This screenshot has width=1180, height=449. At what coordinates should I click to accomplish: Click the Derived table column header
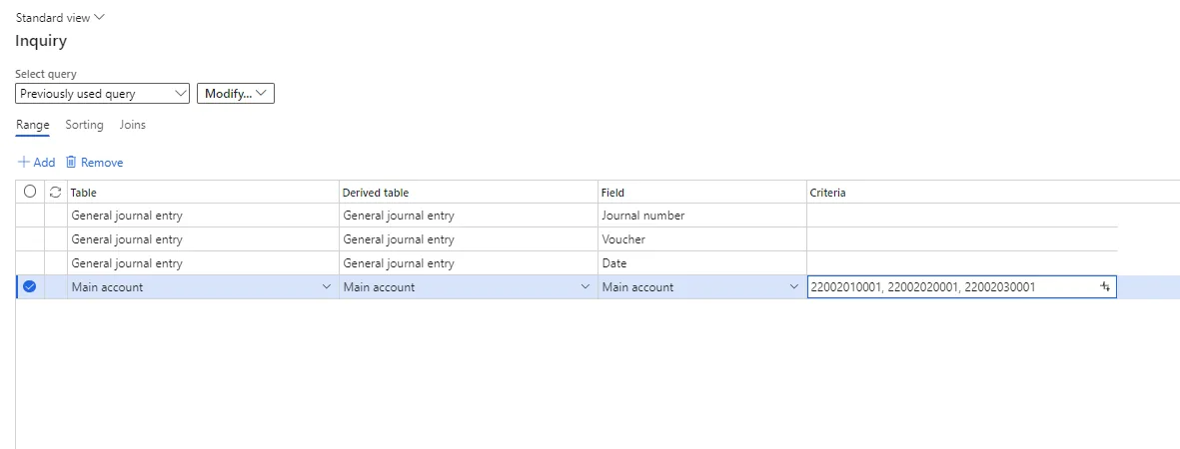[468, 193]
